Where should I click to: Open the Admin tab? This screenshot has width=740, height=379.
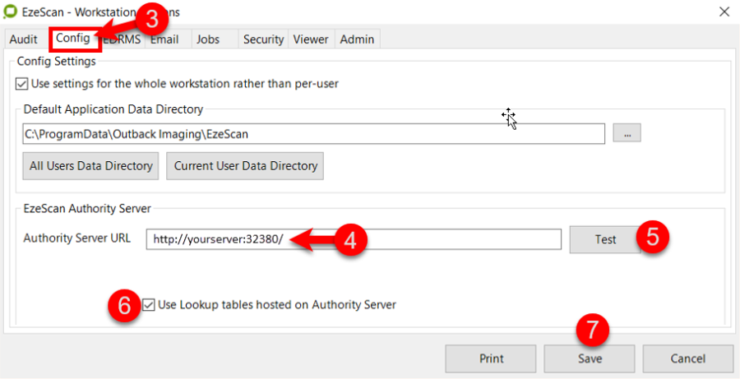[357, 39]
